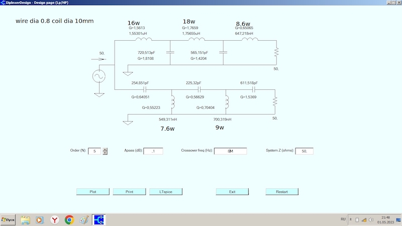
Task: Open the Windows Explorer taskbar icon
Action: point(25,219)
